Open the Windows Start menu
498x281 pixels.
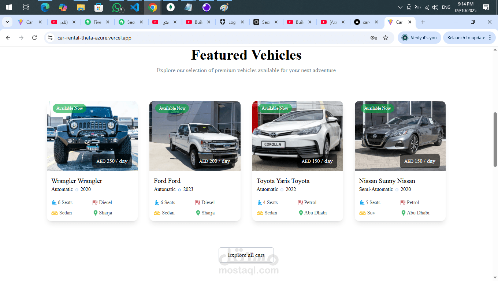(9, 7)
